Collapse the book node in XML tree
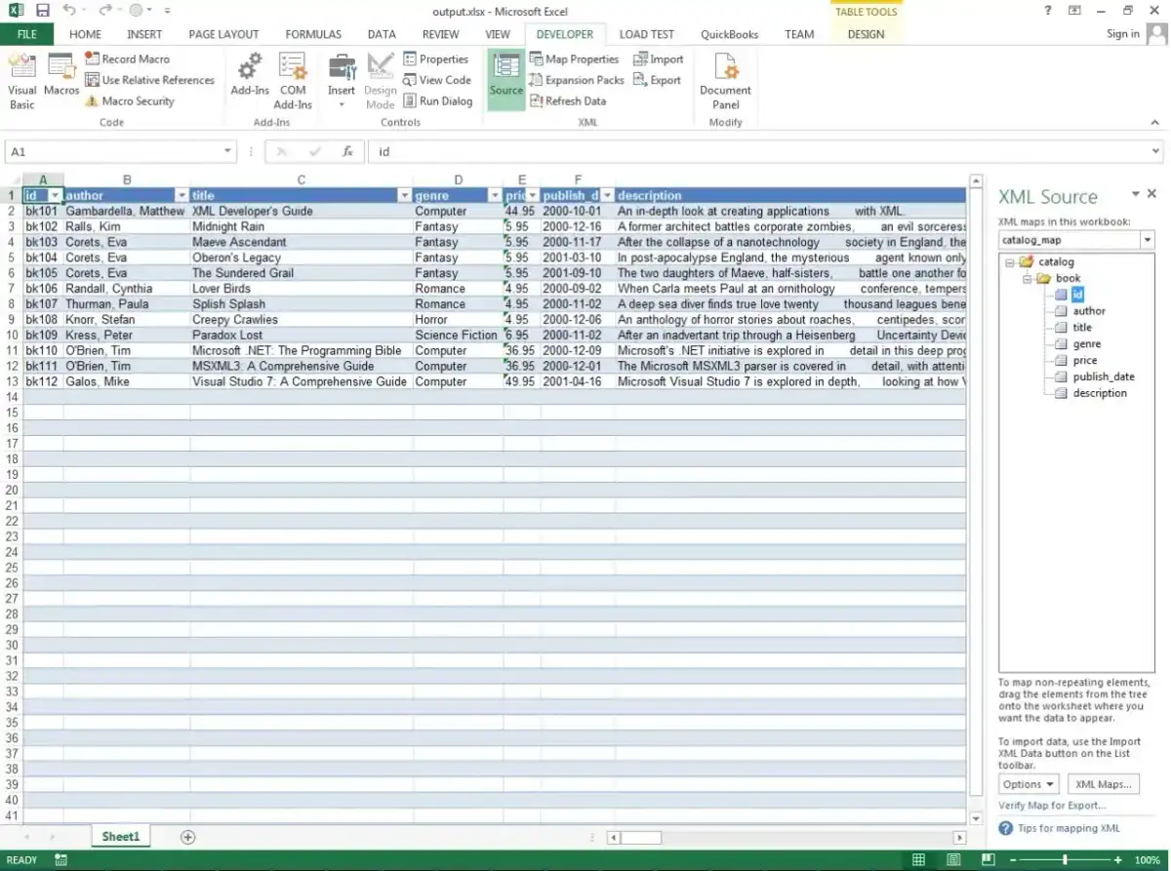Image resolution: width=1171 pixels, height=871 pixels. (x=1027, y=279)
